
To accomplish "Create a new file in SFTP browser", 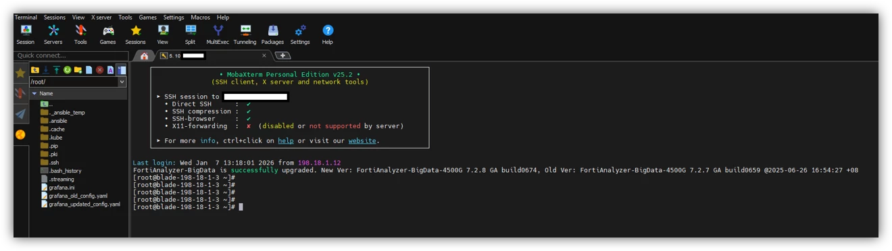I will (89, 70).
